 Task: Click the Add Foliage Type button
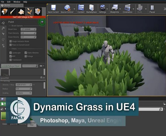(x=11, y=66)
